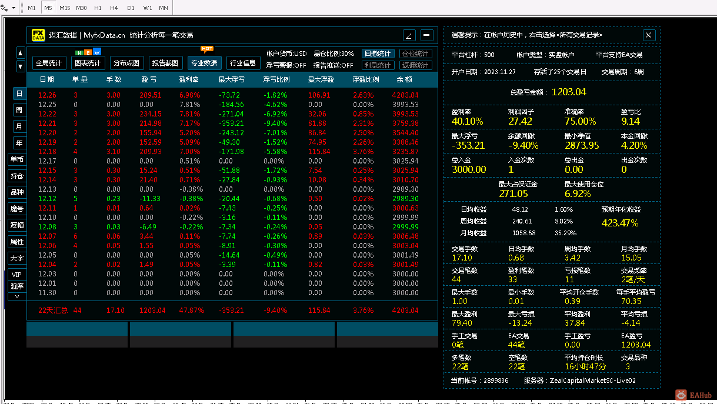Click the 22天汇总 summary row label

(x=53, y=310)
